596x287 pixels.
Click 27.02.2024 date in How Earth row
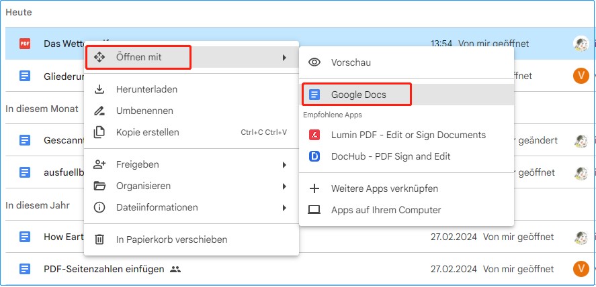coord(454,237)
